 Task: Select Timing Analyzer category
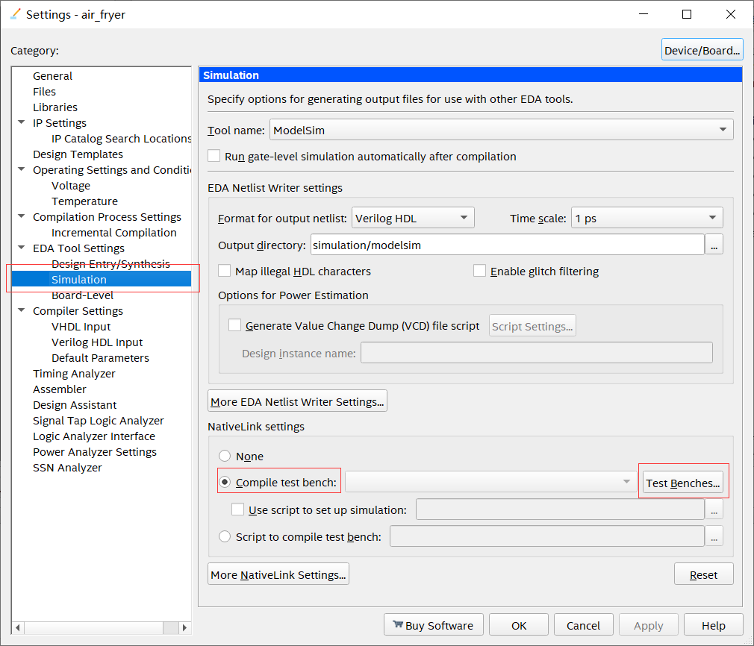coord(74,374)
